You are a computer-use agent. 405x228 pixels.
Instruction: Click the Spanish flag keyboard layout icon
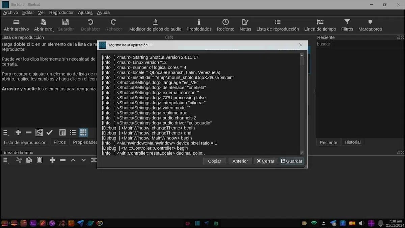click(x=352, y=223)
